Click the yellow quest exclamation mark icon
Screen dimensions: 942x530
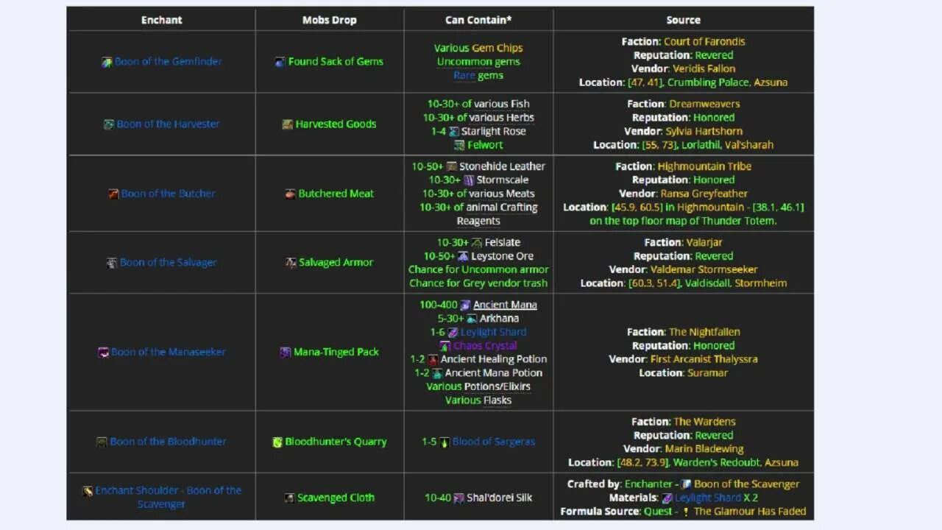[686, 511]
